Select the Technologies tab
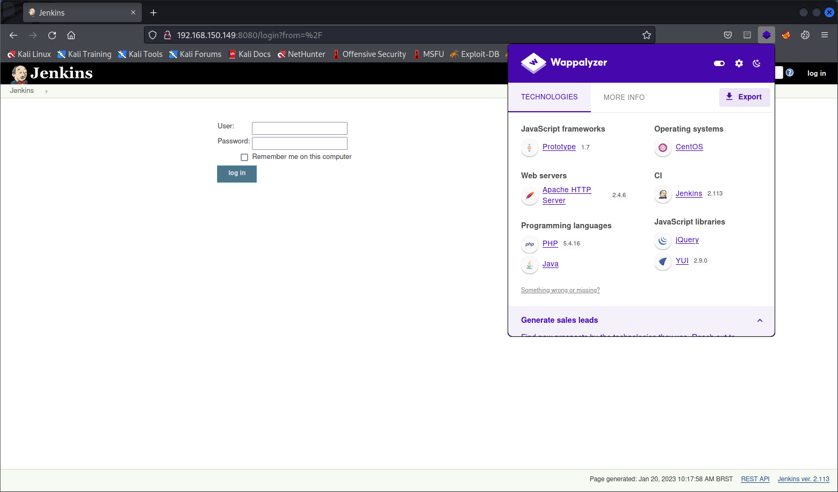The height and width of the screenshot is (492, 838). click(x=550, y=97)
